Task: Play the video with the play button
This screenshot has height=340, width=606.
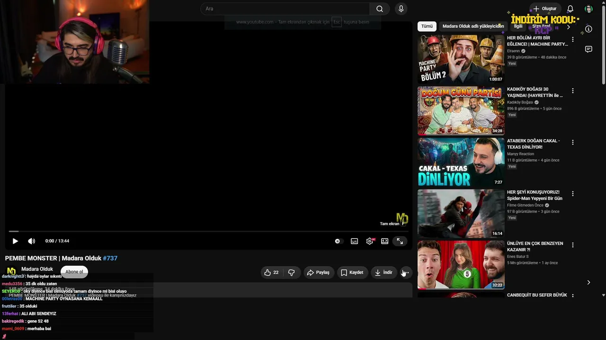Action: click(15, 241)
